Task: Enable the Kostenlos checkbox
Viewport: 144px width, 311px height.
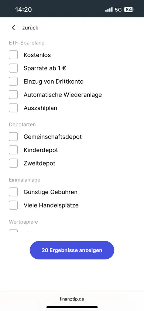Action: tap(13, 55)
